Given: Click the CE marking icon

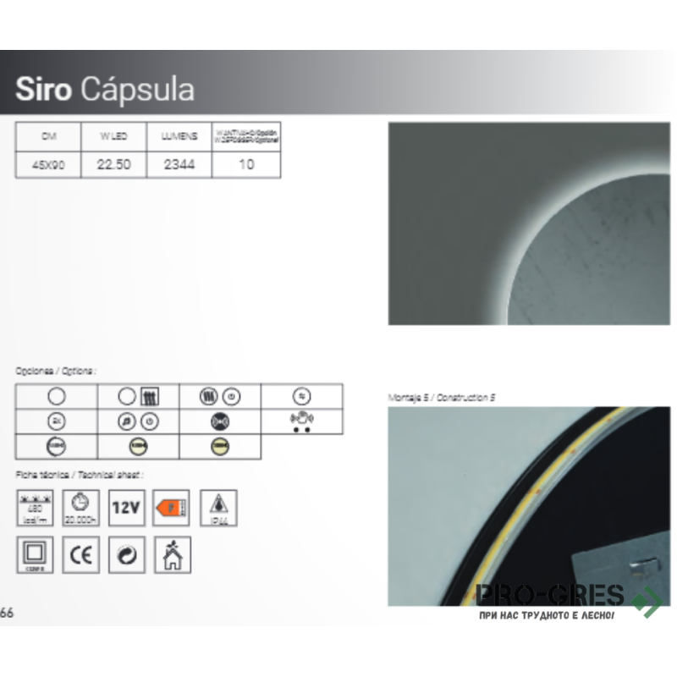Looking at the screenshot, I should pyautogui.click(x=80, y=555).
